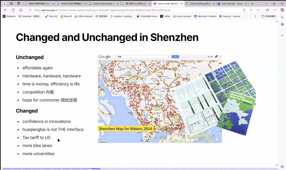
Task: Click the sidebar plus customize icon
Action: (282, 35)
